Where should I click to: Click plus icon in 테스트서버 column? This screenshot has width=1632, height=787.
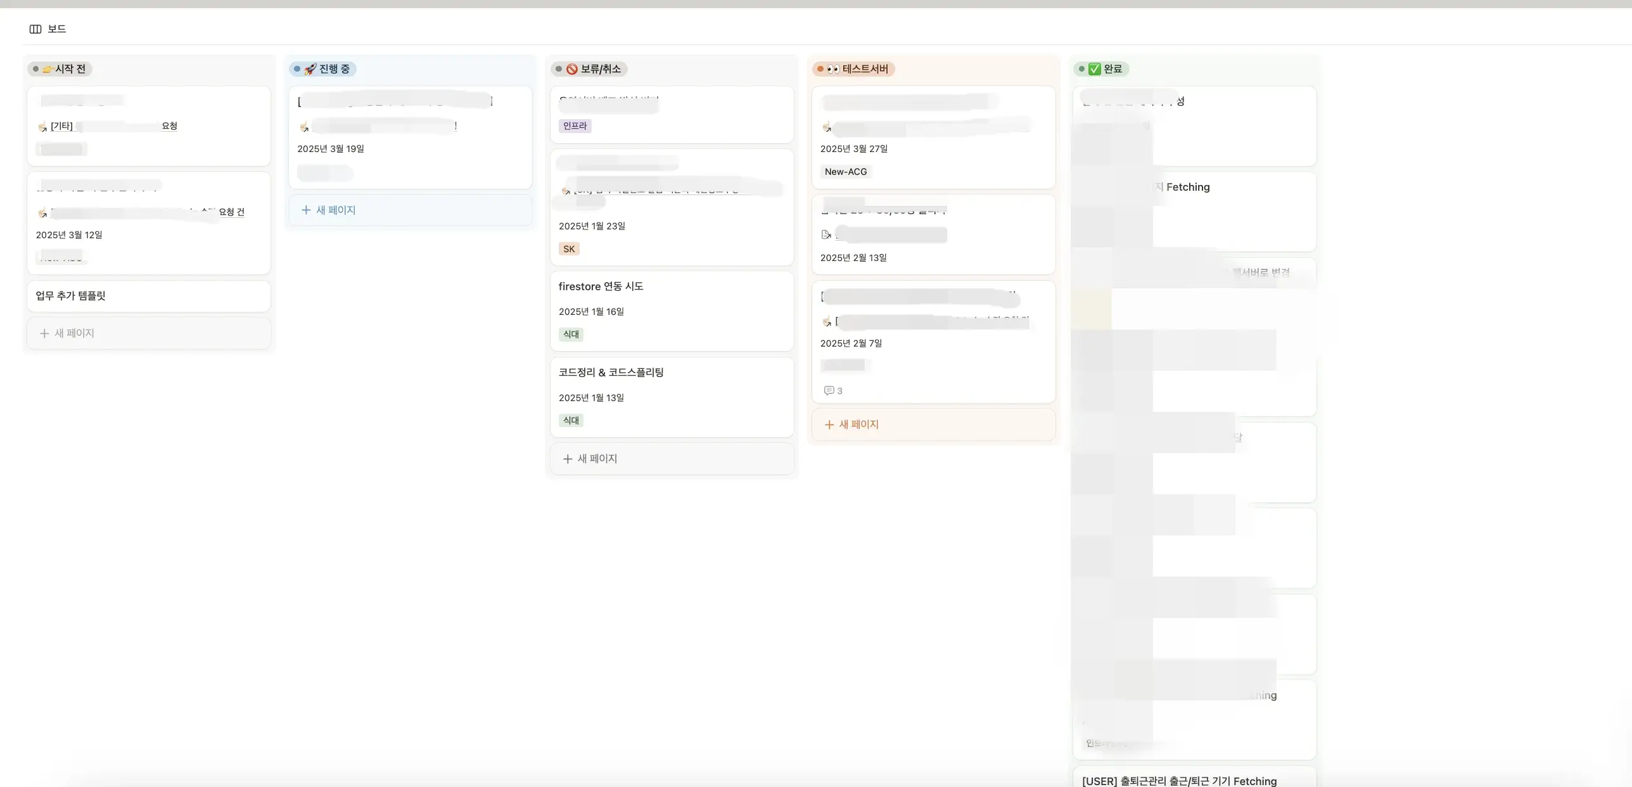point(829,425)
